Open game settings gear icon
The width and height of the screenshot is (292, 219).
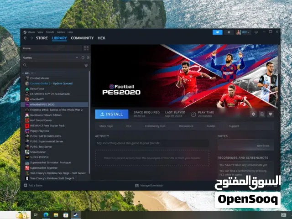tap(253, 114)
